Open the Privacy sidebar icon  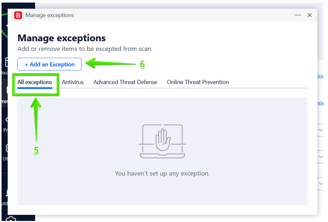[7, 119]
